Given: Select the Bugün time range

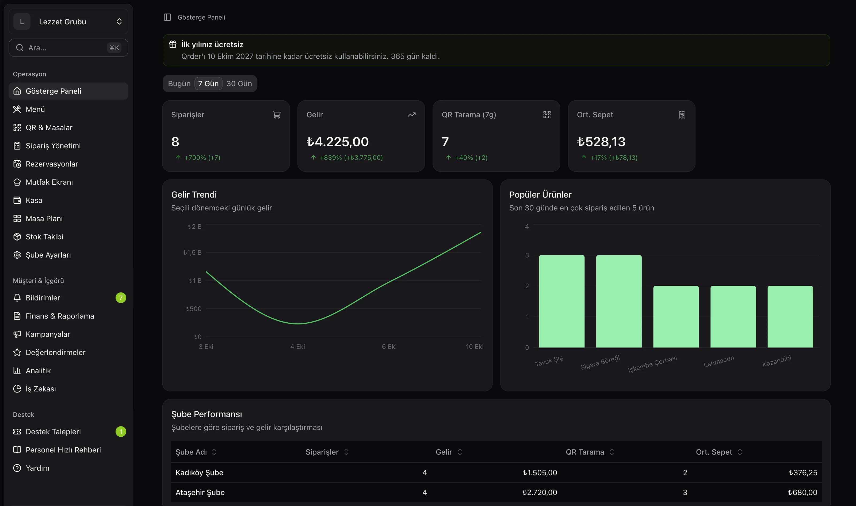Looking at the screenshot, I should [x=179, y=84].
